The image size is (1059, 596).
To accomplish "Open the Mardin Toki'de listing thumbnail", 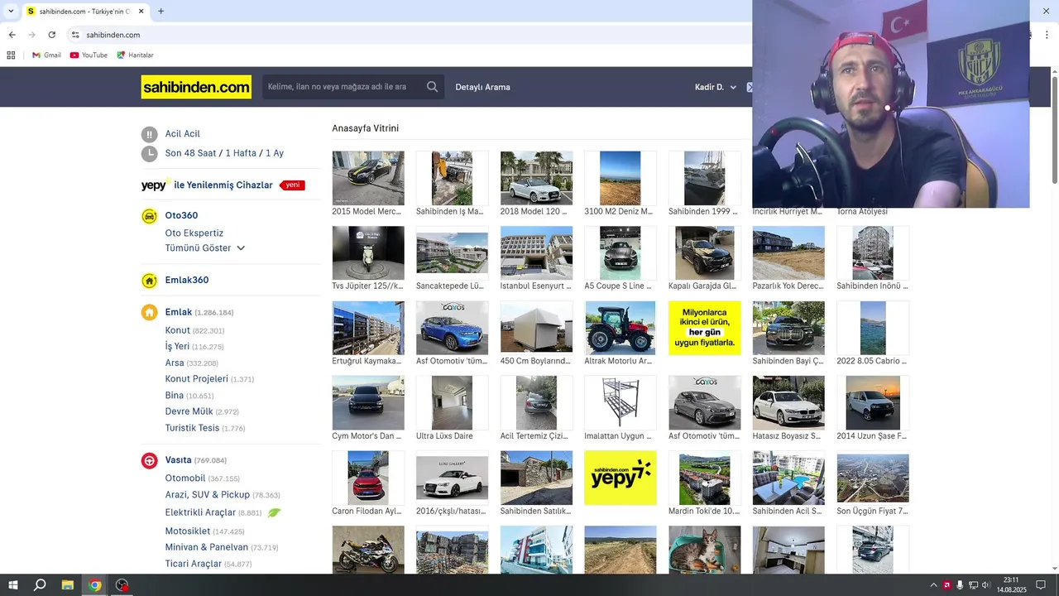I will (x=705, y=478).
